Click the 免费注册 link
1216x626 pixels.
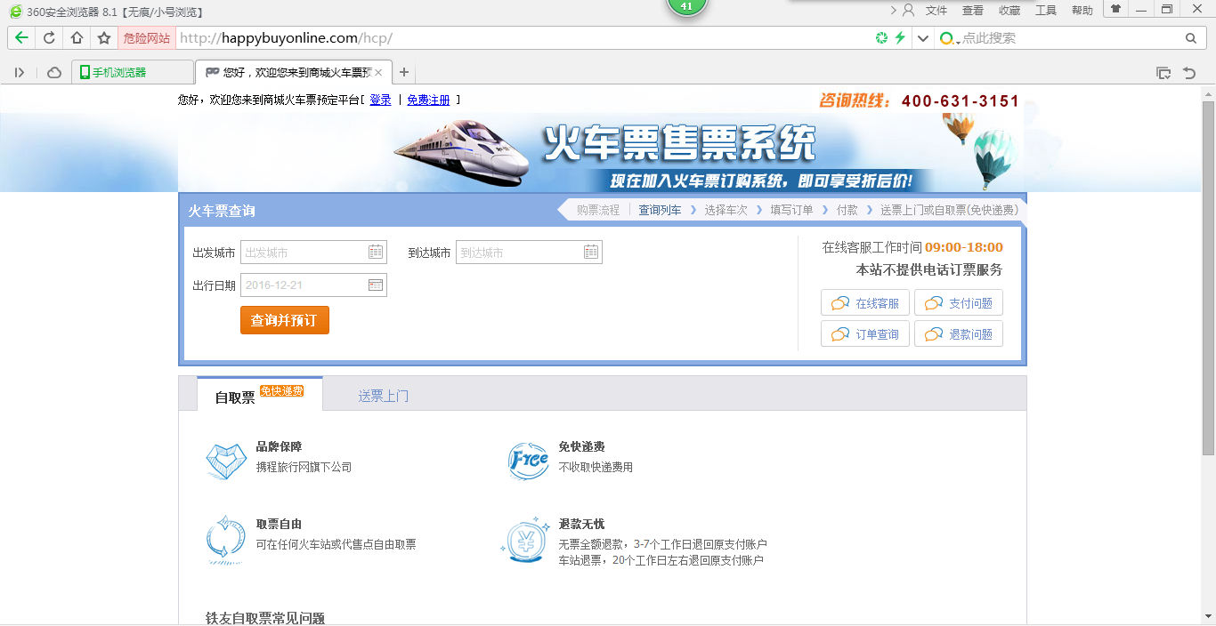point(428,100)
